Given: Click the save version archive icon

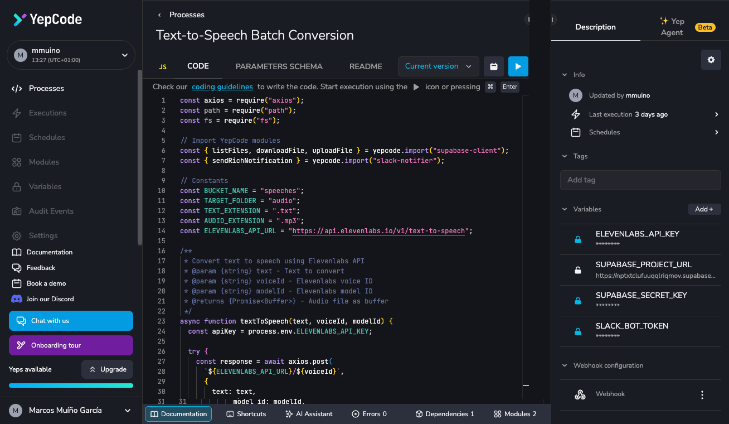Looking at the screenshot, I should coord(493,66).
